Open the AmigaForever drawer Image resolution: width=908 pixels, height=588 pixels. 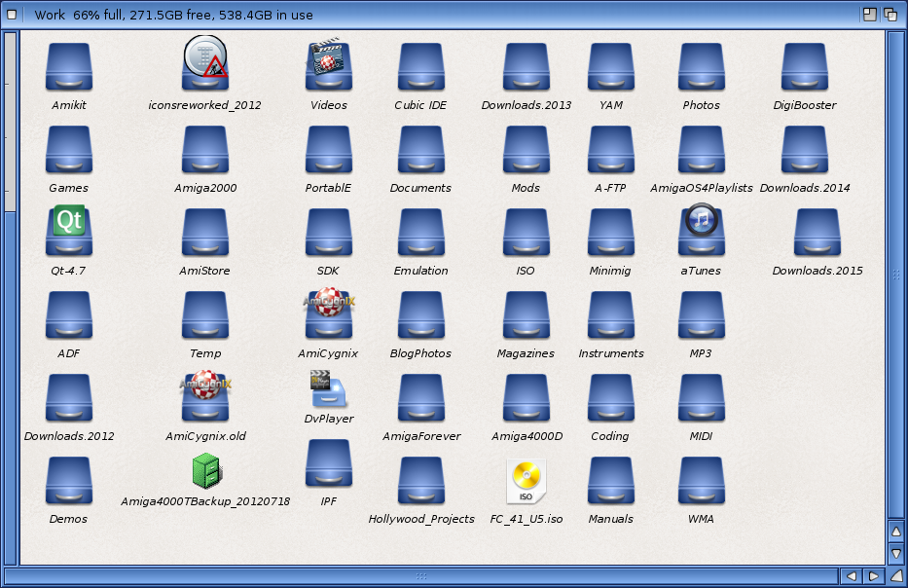421,398
